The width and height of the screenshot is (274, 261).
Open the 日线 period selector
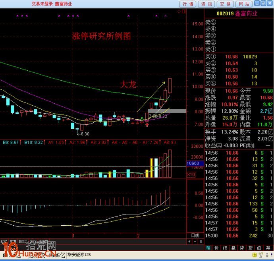click(x=195, y=236)
